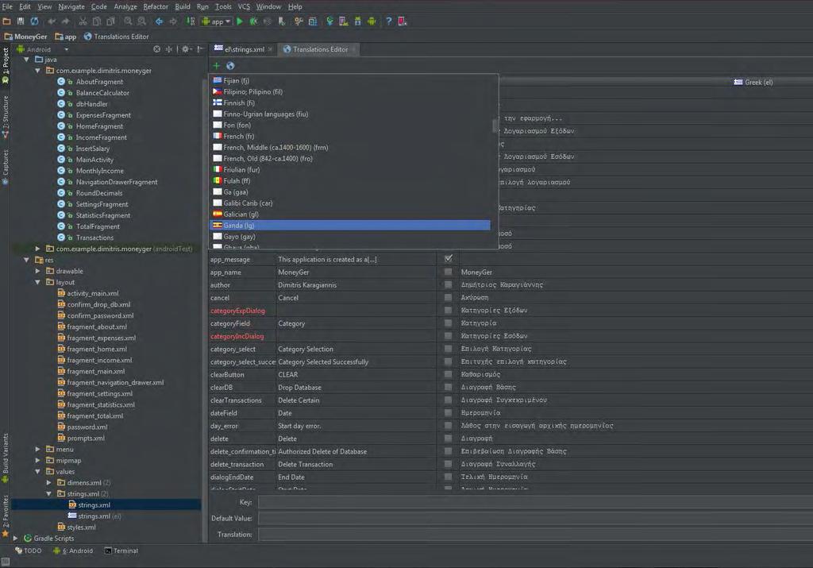Click the Redo arrow icon

click(65, 21)
